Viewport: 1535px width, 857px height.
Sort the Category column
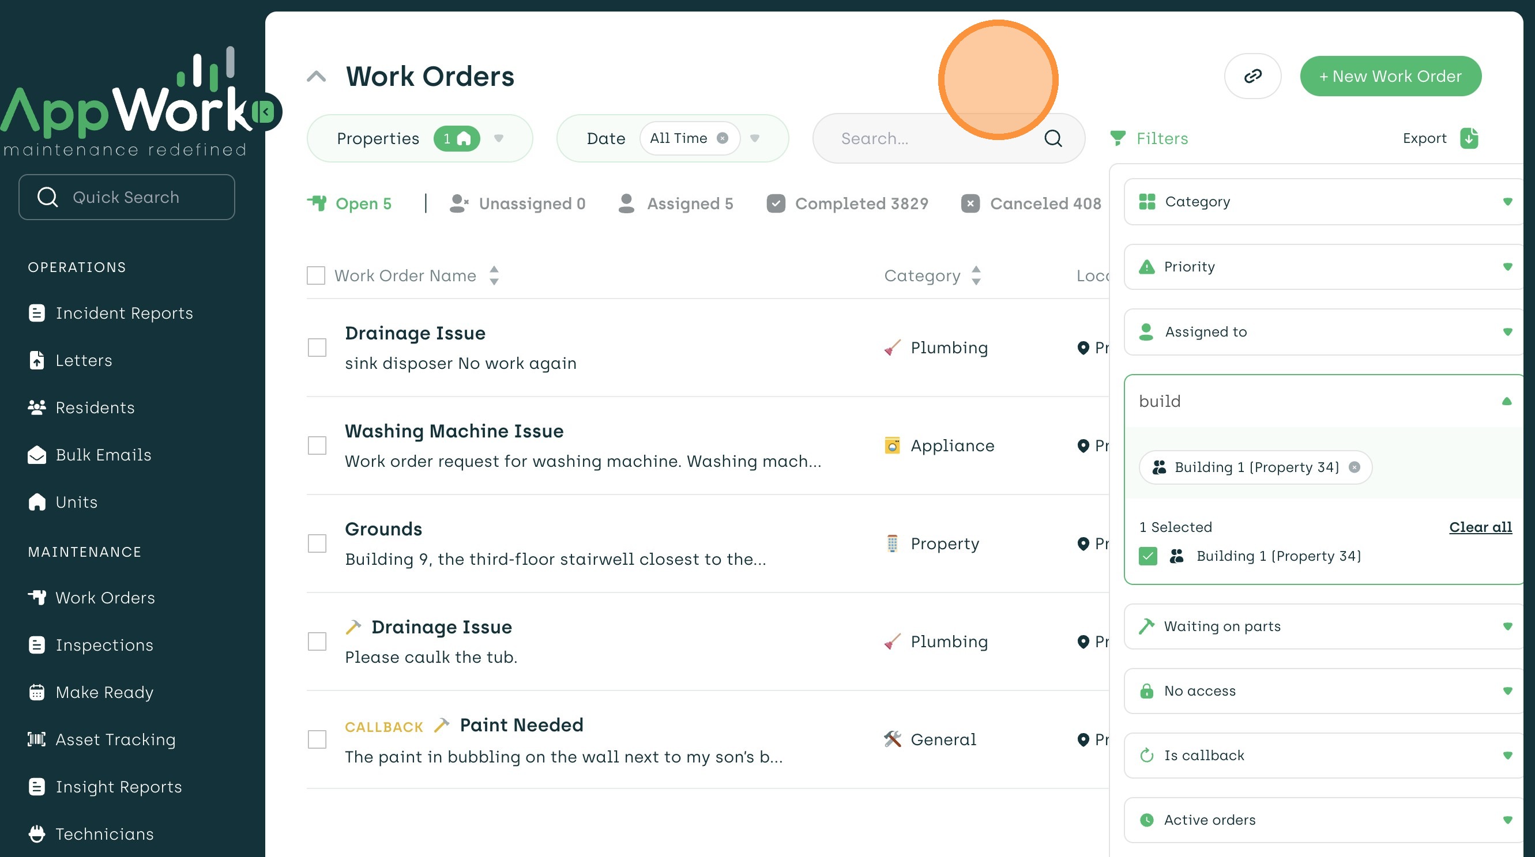[976, 275]
